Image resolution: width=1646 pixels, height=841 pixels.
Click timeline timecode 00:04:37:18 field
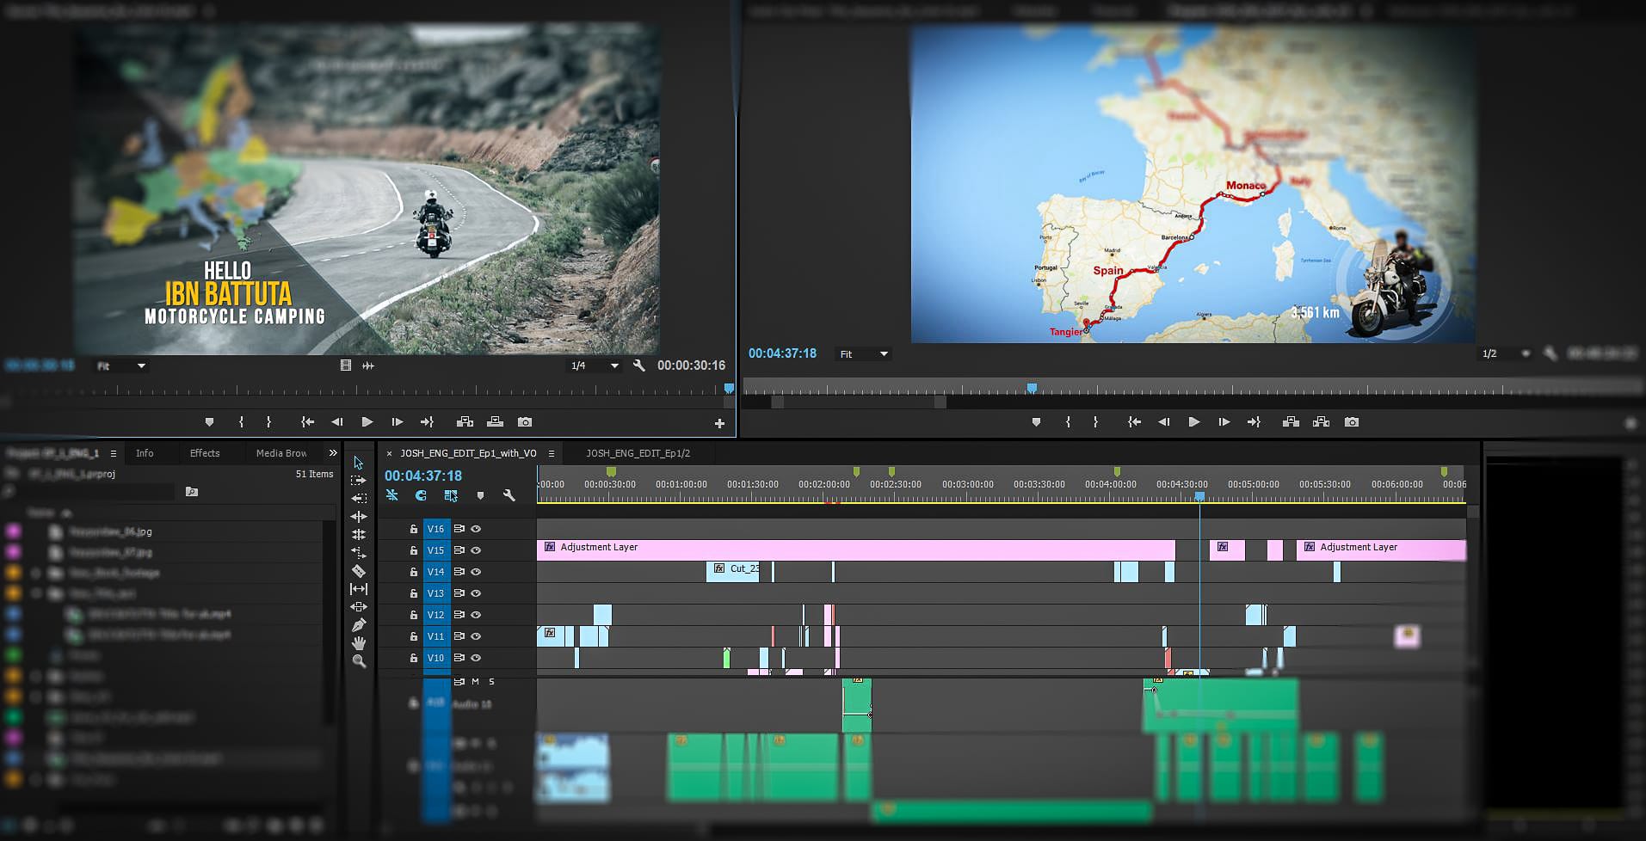click(423, 476)
